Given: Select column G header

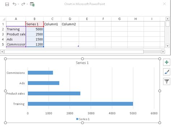Looking at the screenshot, I should coord(119,19).
